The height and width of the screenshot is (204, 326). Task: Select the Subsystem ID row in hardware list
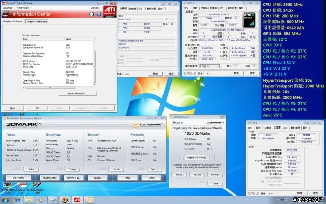(58, 45)
